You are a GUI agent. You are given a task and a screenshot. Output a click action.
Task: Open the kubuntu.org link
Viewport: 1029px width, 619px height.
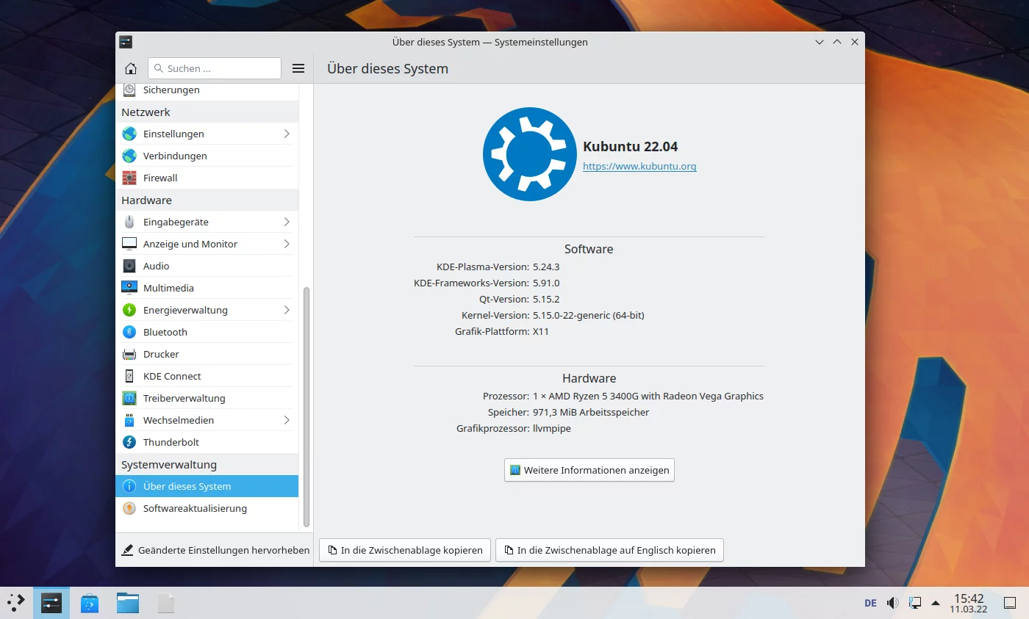(x=639, y=167)
